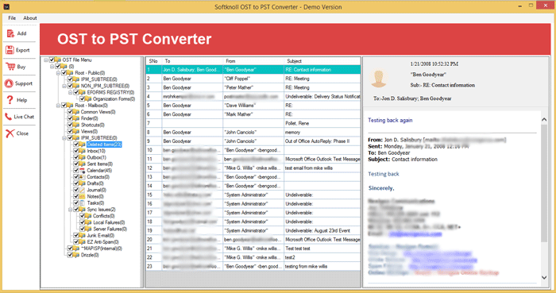This screenshot has width=556, height=293.
Task: Select the Local Failures(0) tree item
Action: click(x=109, y=222)
